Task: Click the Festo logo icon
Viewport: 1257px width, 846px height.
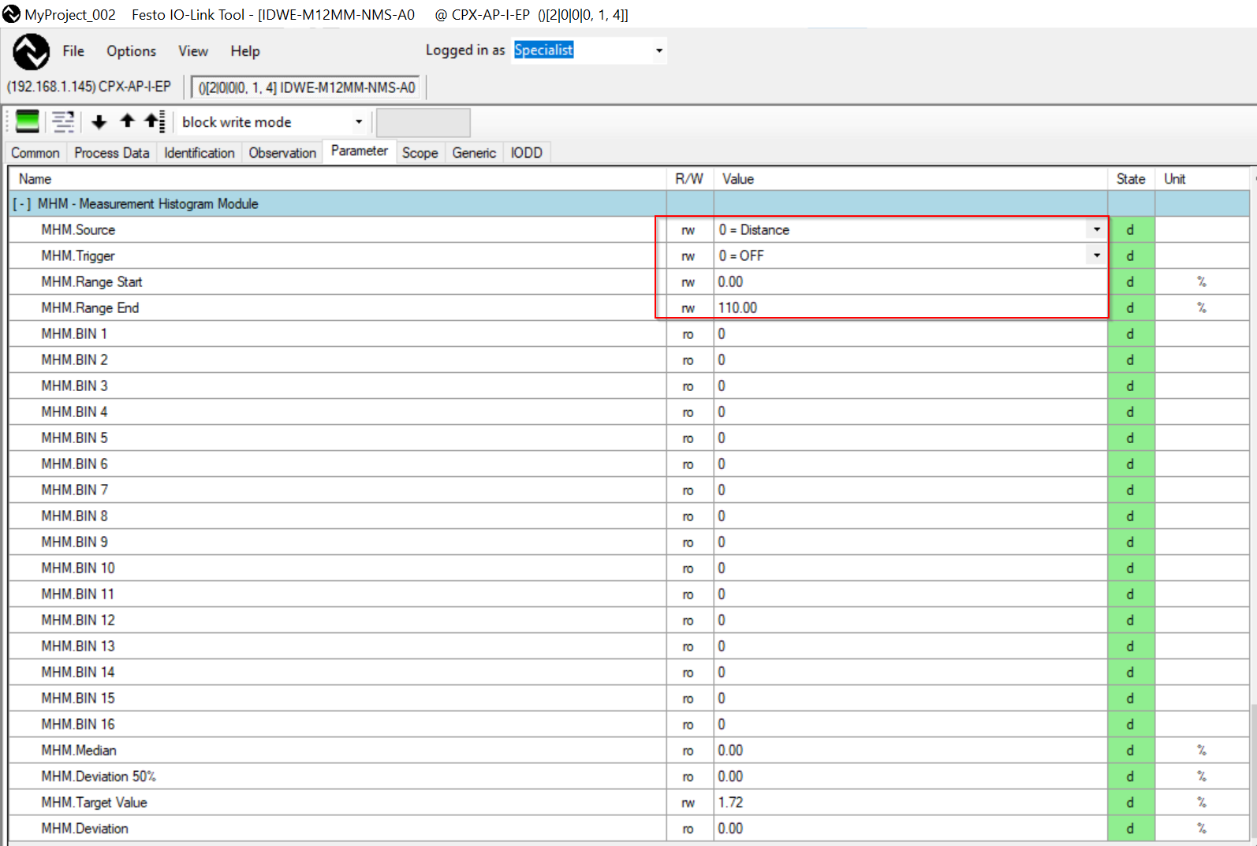Action: click(x=31, y=52)
